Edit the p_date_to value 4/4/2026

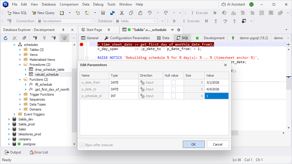click(x=217, y=89)
